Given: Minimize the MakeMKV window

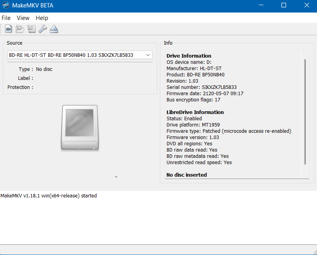Looking at the screenshot, I should 262,6.
